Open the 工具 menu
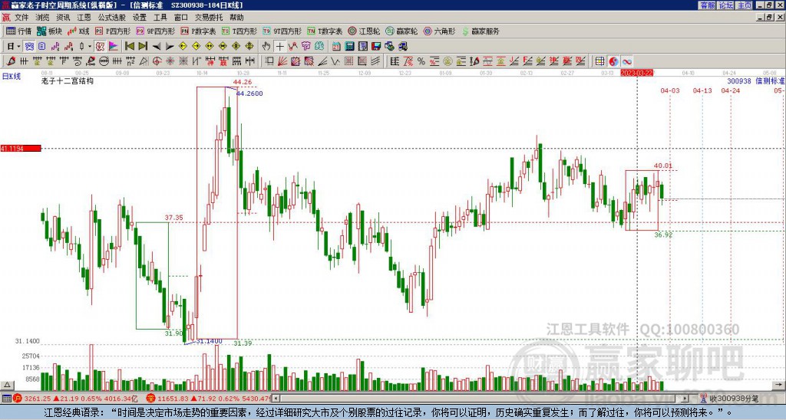Image resolution: width=786 pixels, height=420 pixels. pyautogui.click(x=160, y=18)
